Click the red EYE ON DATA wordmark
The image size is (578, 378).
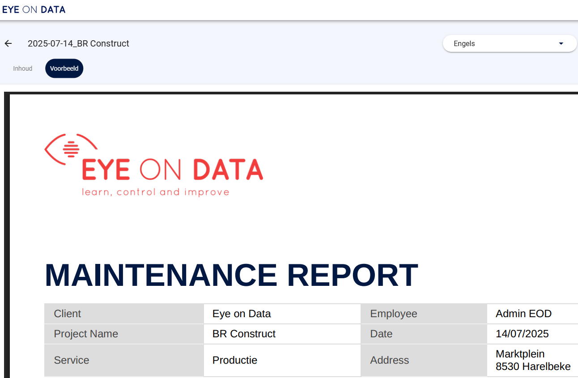click(172, 170)
